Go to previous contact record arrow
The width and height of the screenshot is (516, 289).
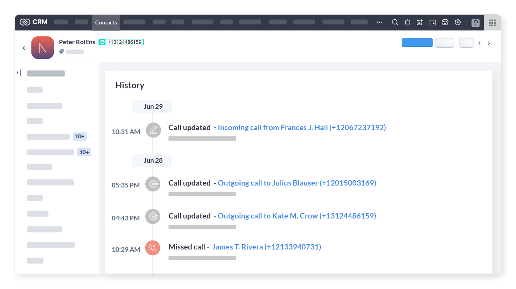pos(480,43)
